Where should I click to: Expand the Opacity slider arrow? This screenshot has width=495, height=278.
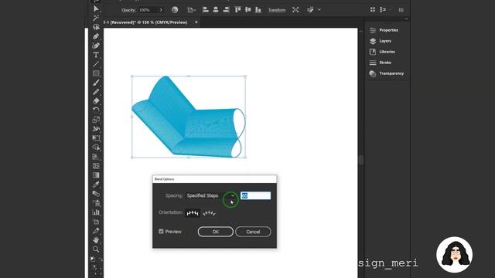[161, 10]
